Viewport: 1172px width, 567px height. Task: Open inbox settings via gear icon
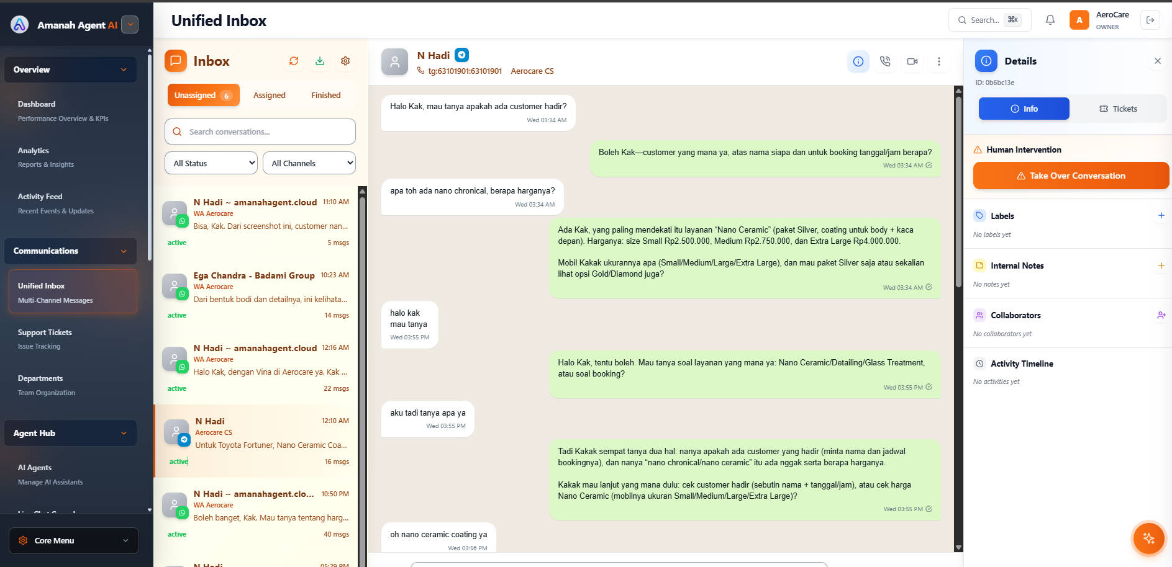coord(345,61)
